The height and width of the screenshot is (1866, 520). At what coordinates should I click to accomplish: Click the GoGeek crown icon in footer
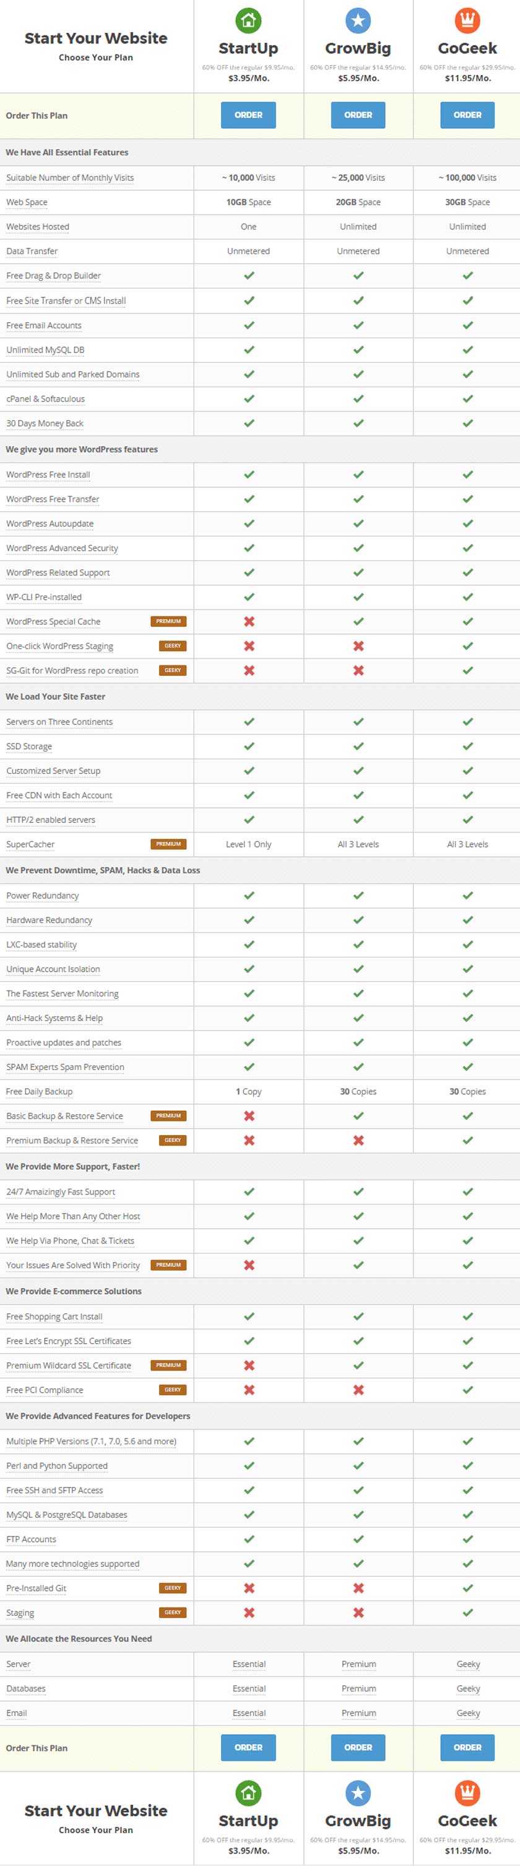coord(467,1793)
